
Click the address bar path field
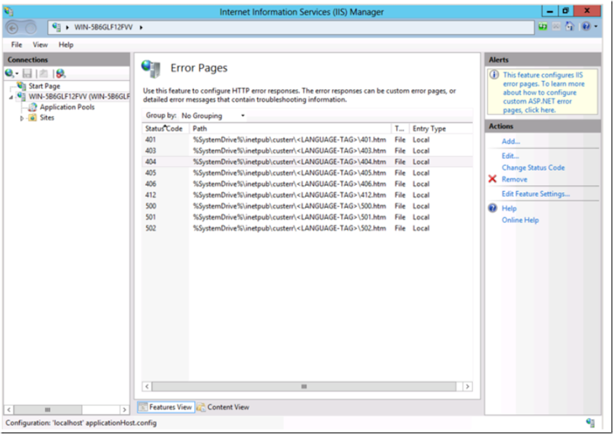(291, 27)
